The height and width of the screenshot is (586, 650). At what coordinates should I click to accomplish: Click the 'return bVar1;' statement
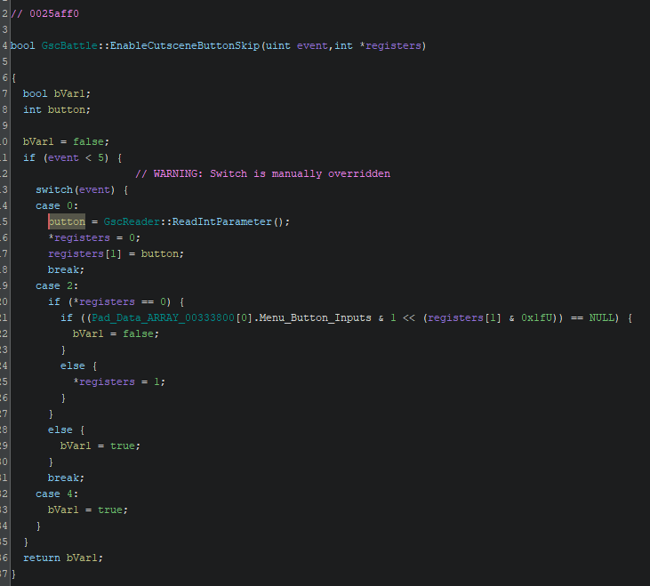click(x=63, y=558)
